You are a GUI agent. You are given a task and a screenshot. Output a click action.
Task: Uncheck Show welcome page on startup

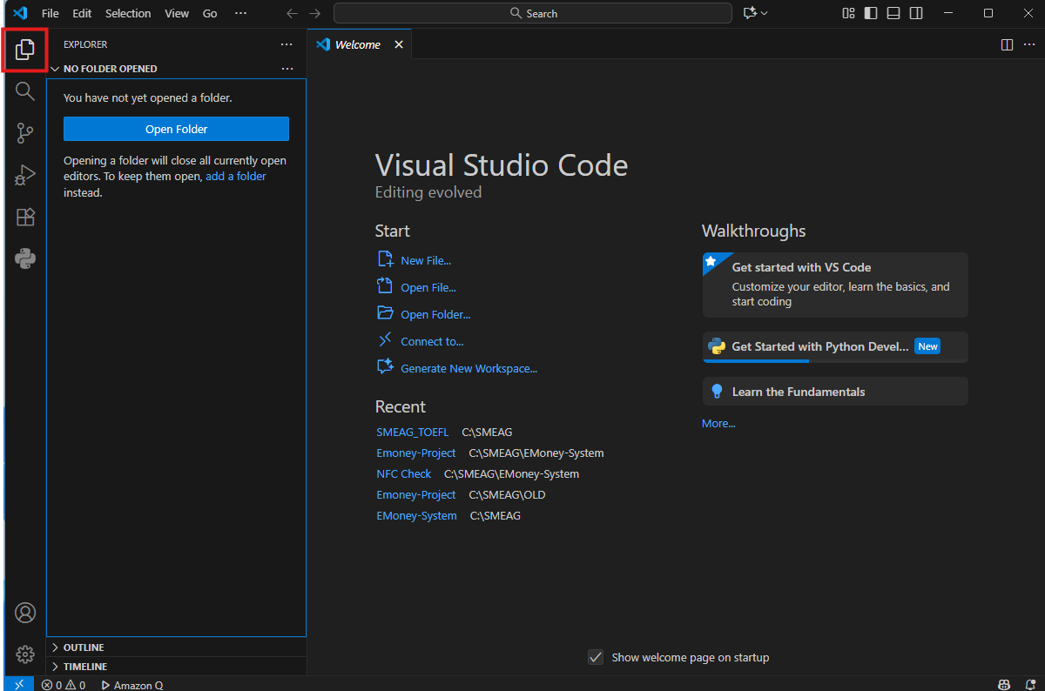click(x=596, y=657)
